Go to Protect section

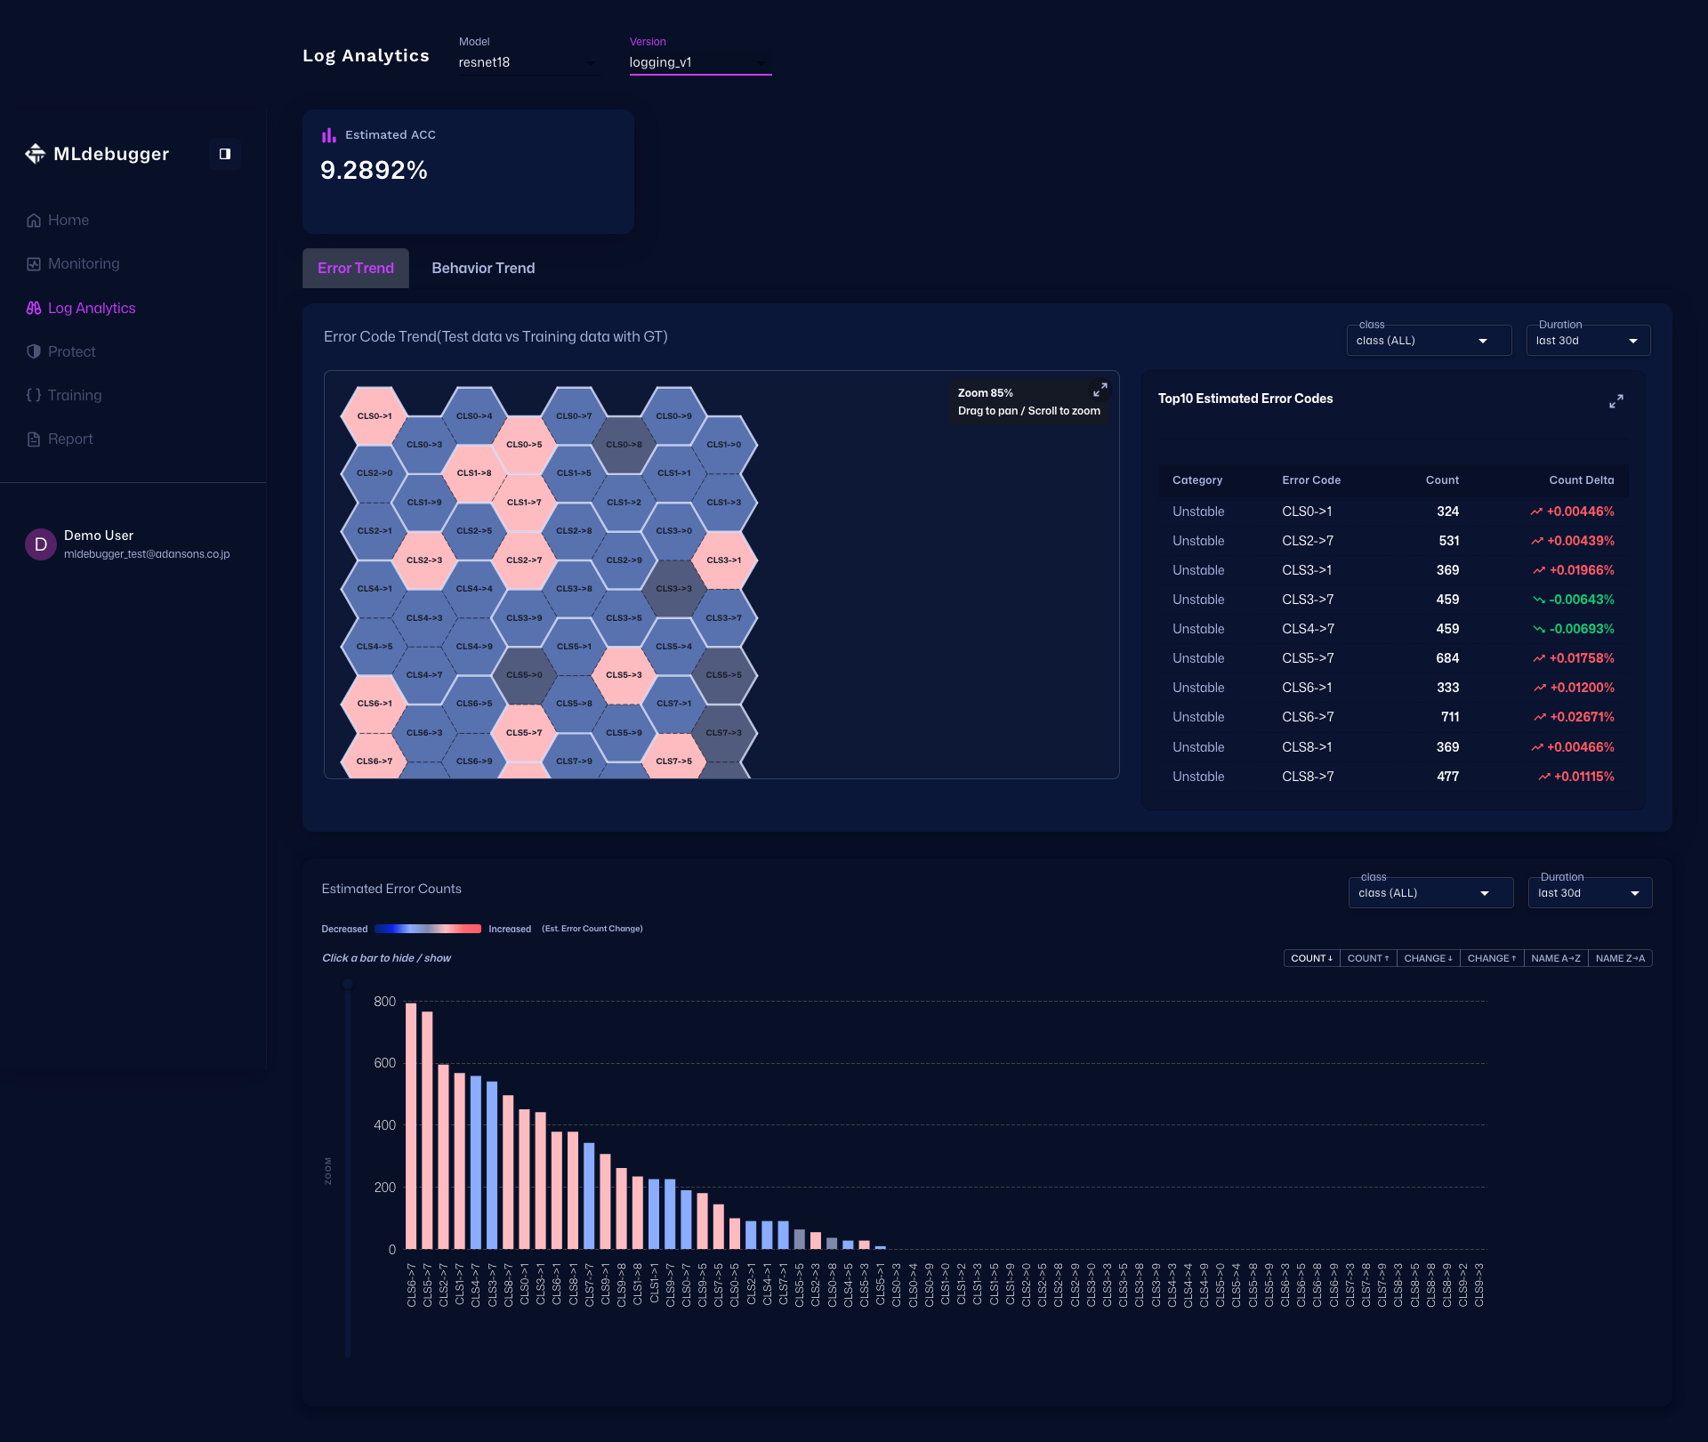click(71, 351)
